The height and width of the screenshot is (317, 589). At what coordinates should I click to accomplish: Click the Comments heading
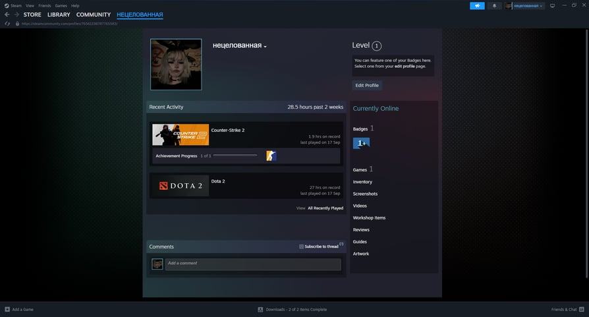pos(161,246)
